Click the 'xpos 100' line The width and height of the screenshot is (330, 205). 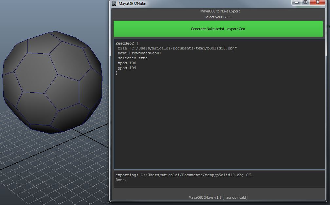pos(127,63)
